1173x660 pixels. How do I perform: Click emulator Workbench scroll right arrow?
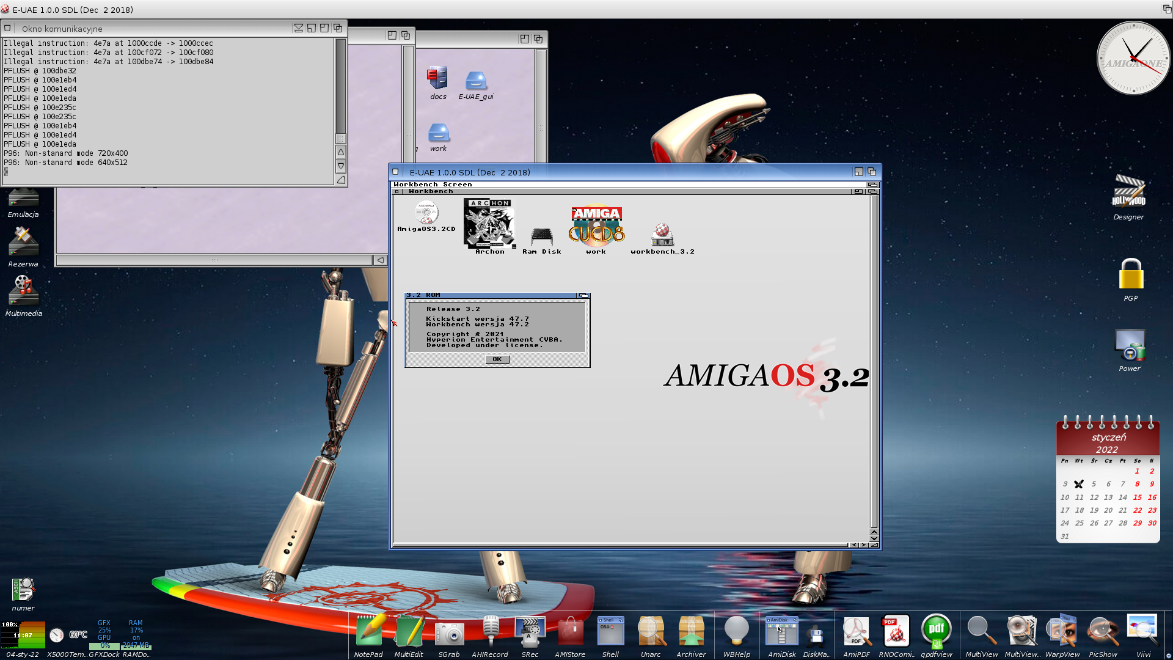pos(863,544)
